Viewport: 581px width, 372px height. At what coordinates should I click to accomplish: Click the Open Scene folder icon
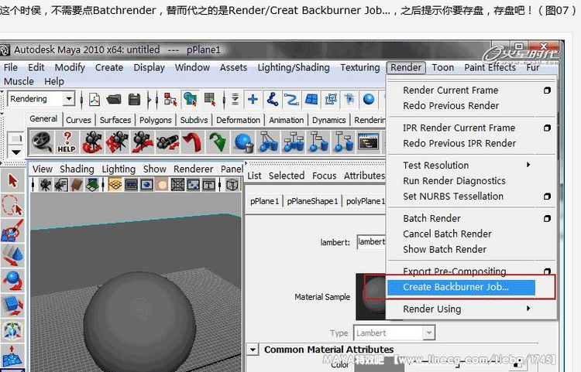click(x=114, y=100)
